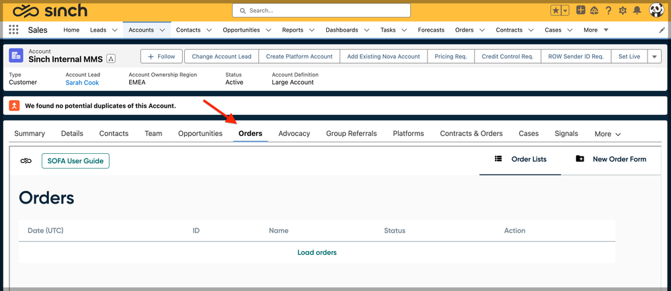The width and height of the screenshot is (671, 291).
Task: Open the Forecasts nav tab
Action: (431, 30)
